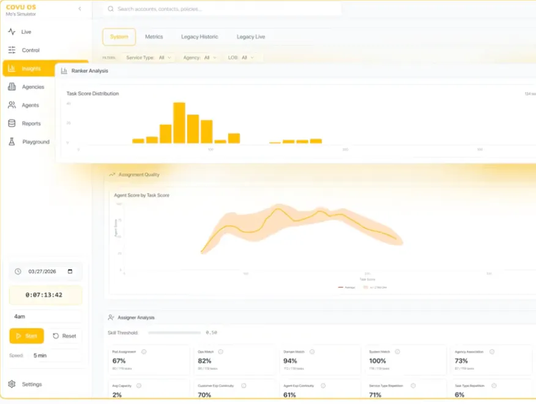536x404 pixels.
Task: Show info for Pod Assignment
Action: click(144, 351)
